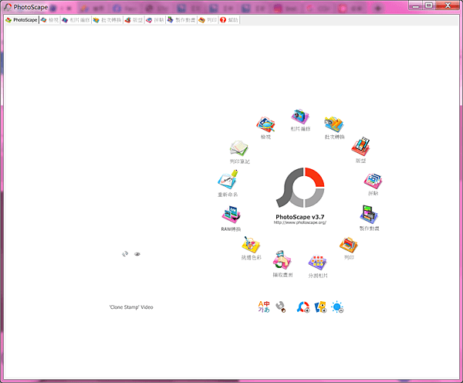Screen dimensions: 463x383
Task: Open 拼貼 combine icon in the circular menu
Action: [373, 181]
